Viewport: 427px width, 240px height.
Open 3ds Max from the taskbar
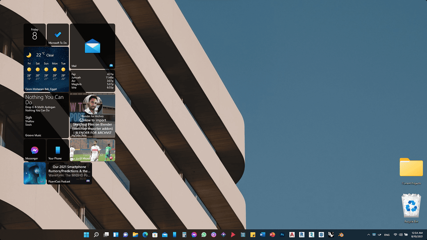311,235
